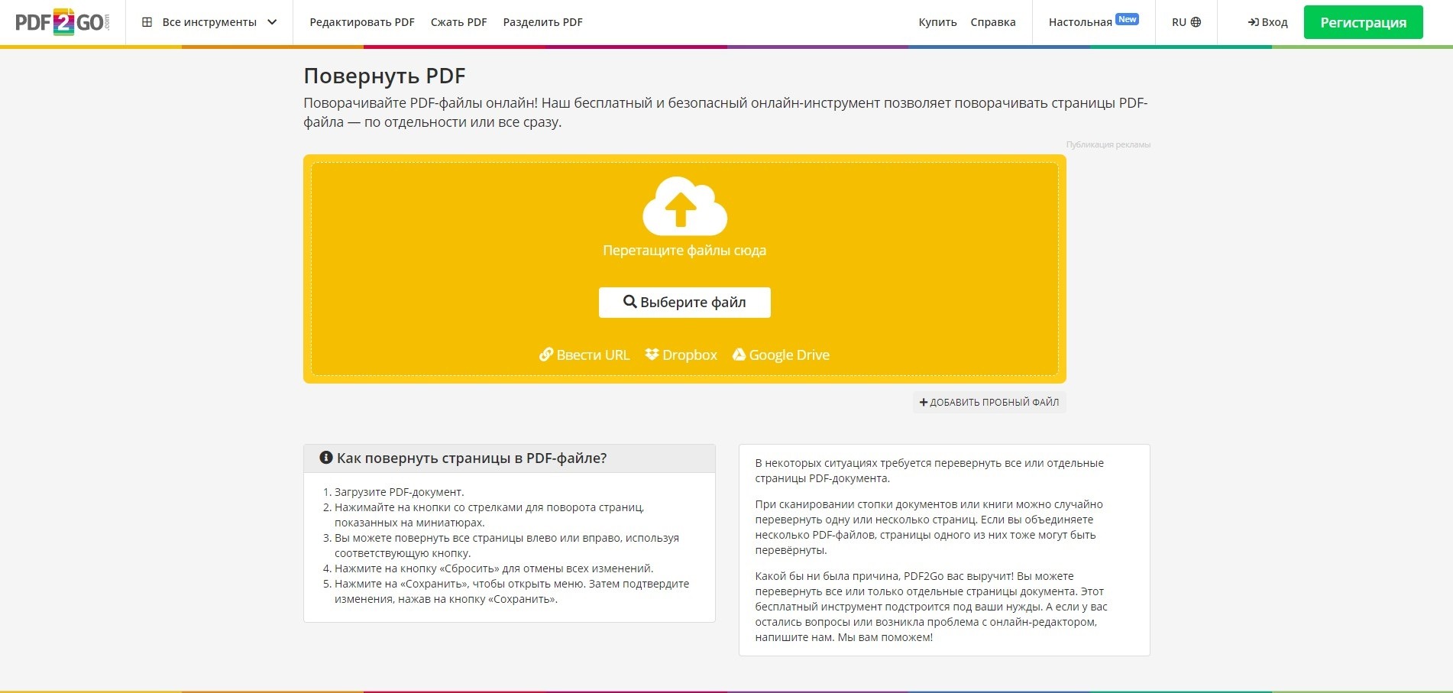Screen dimensions: 1453x693
Task: Click the magnifier icon in Выберите файл
Action: click(x=629, y=302)
